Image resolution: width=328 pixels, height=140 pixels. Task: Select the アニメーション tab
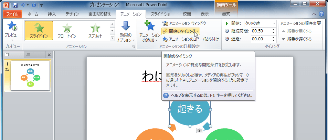131,14
